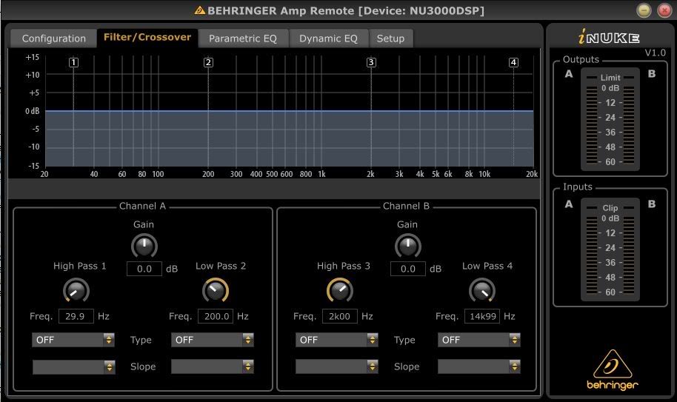Open Low Pass 4 Type dropdown
This screenshot has width=677, height=402.
coord(479,340)
